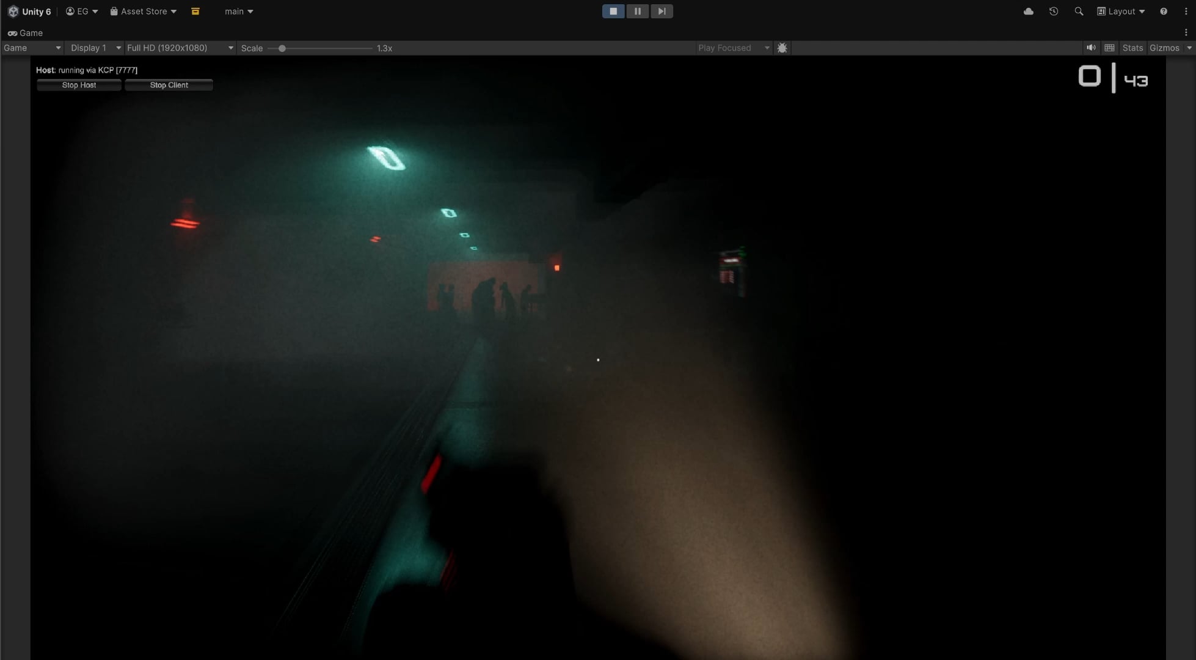Screen dimensions: 1196x660
Task: Open the Game panel three-dot menu
Action: tap(1186, 33)
